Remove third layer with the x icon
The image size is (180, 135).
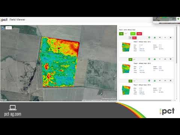click(x=171, y=81)
